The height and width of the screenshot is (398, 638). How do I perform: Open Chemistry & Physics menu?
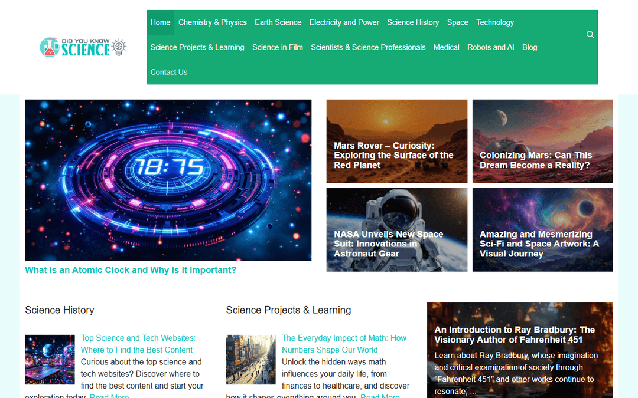[213, 22]
